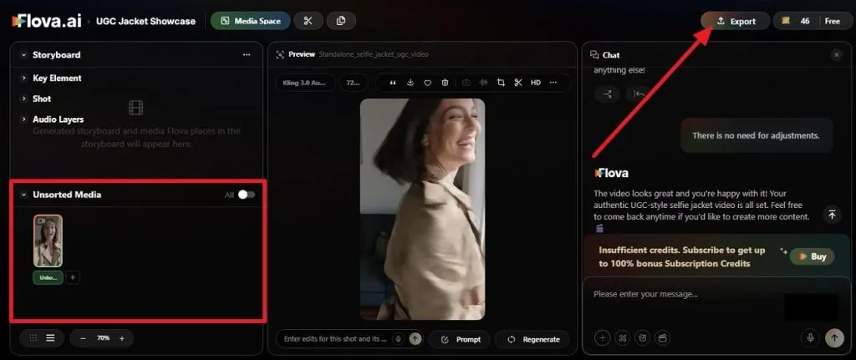Delete the video with trash icon
The width and height of the screenshot is (856, 360).
[445, 83]
